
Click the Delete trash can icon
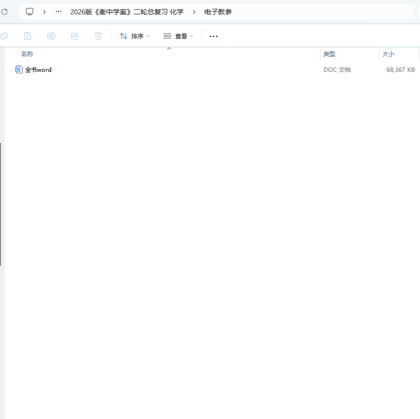pyautogui.click(x=98, y=36)
